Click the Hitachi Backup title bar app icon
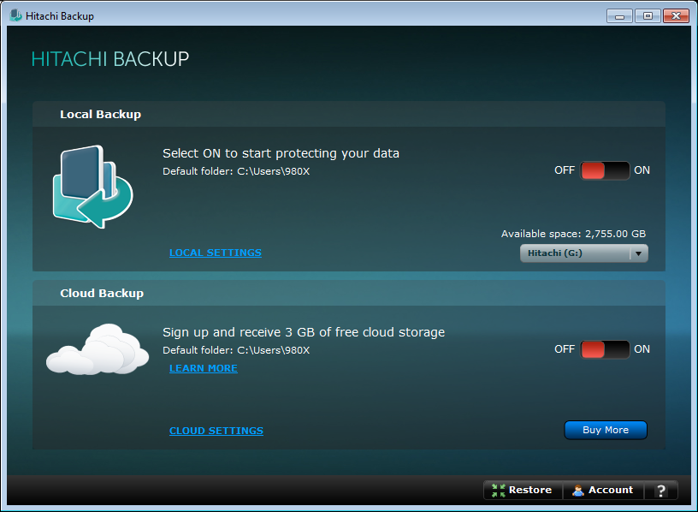This screenshot has width=698, height=512. point(16,15)
